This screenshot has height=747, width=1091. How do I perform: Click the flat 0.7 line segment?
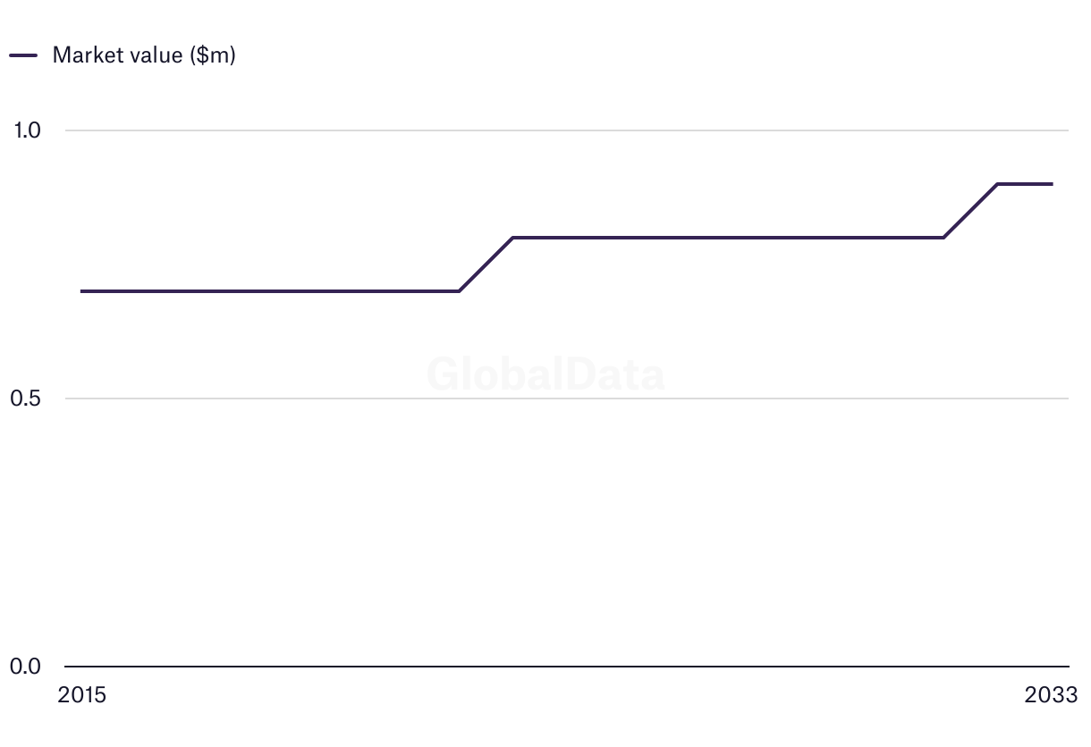click(270, 291)
